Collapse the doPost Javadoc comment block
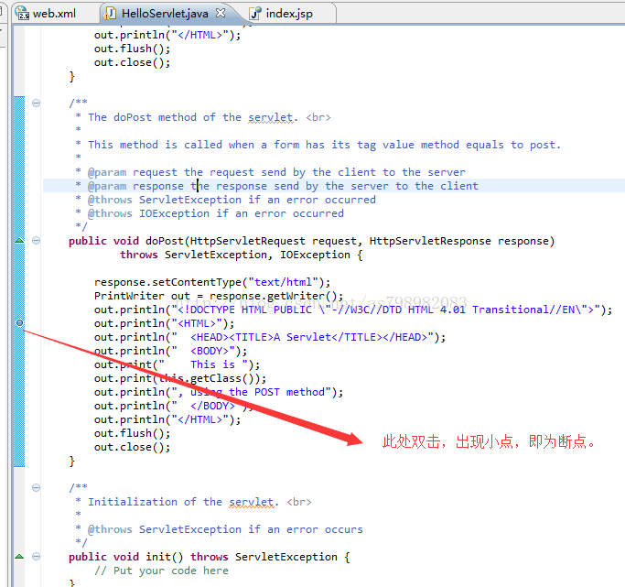 36,103
